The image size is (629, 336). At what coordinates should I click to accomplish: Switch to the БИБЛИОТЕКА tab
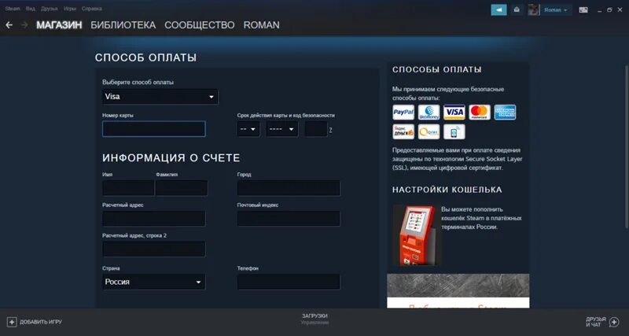click(123, 25)
